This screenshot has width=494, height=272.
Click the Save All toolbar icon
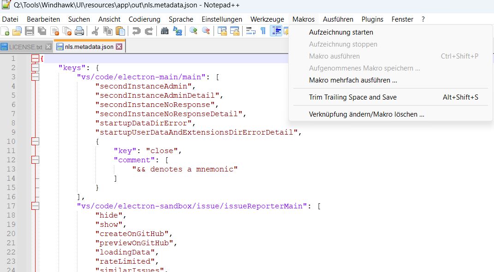(x=42, y=31)
